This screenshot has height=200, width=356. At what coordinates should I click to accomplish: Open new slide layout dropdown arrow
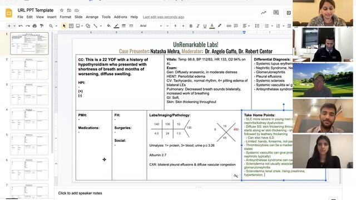[x=14, y=26]
